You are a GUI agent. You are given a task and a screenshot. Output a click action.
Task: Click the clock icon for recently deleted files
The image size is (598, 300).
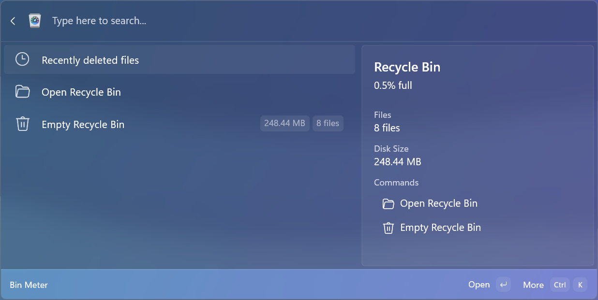tap(22, 59)
